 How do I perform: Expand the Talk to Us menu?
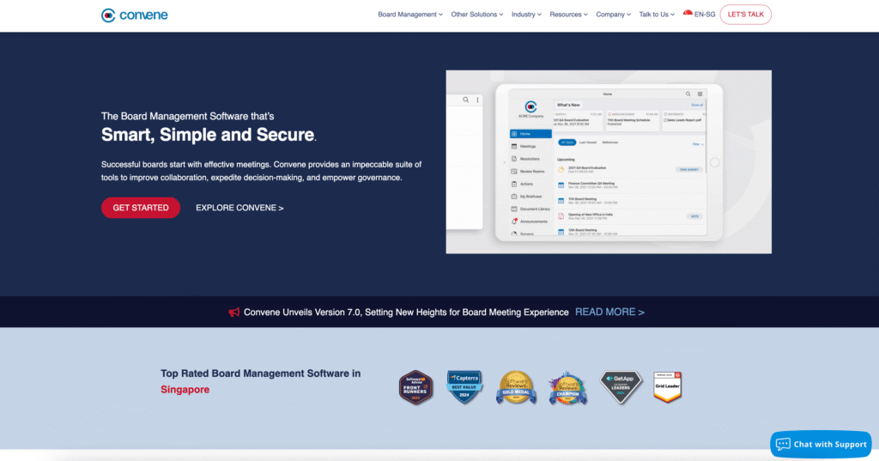(x=657, y=15)
